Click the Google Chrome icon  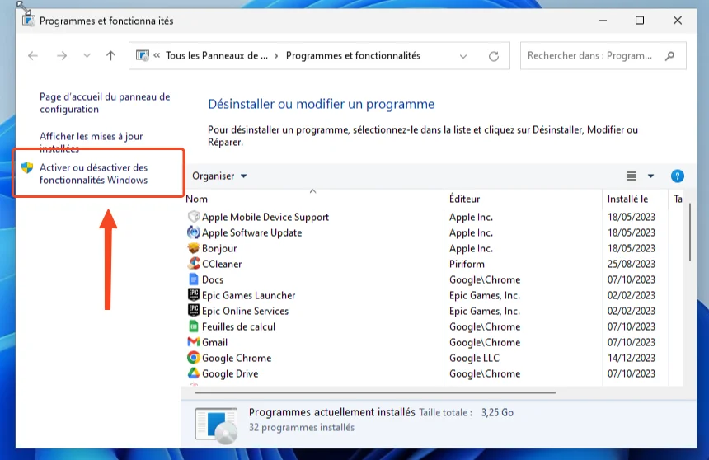tap(194, 358)
